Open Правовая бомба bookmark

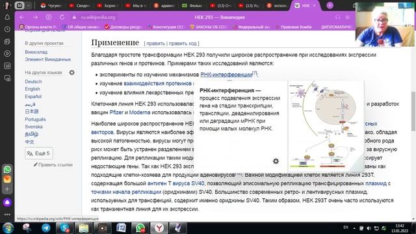293,27
